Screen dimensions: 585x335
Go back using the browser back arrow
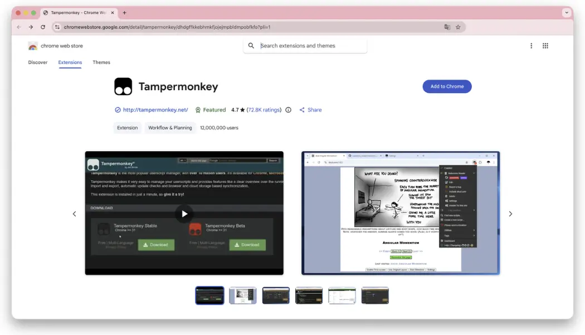(18, 27)
